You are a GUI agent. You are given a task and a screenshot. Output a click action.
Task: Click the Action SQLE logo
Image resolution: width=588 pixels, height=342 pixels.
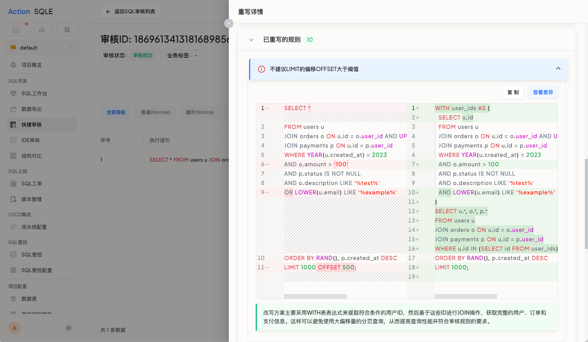pyautogui.click(x=30, y=12)
